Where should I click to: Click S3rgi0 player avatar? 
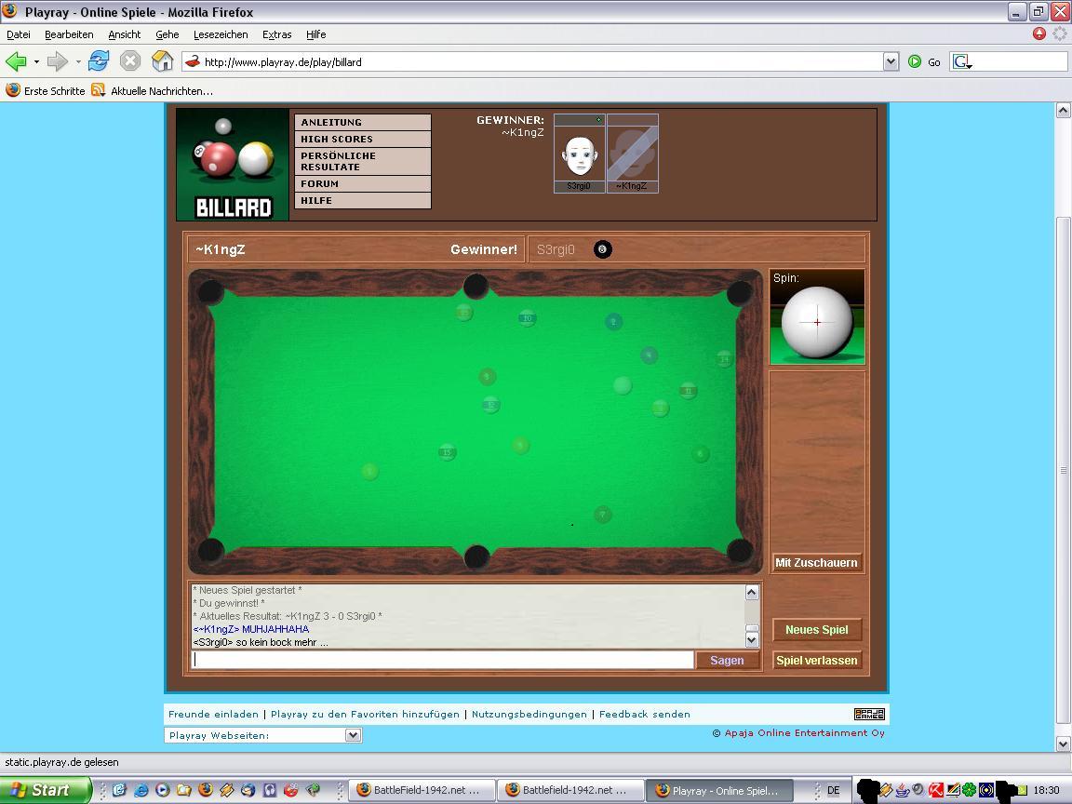coord(579,154)
